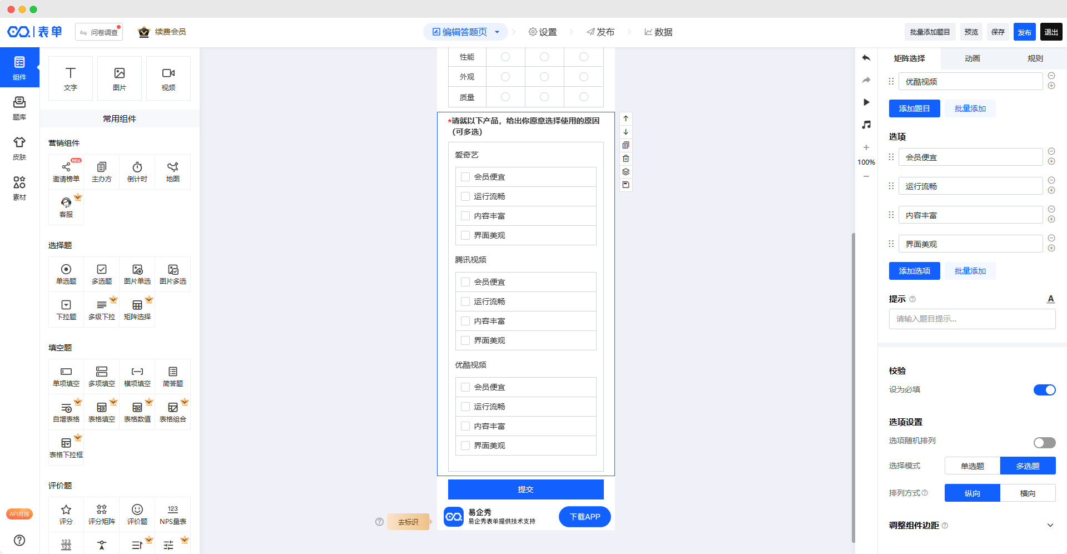Check 运行流畅 under 爱奇艺
This screenshot has width=1067, height=554.
[465, 196]
